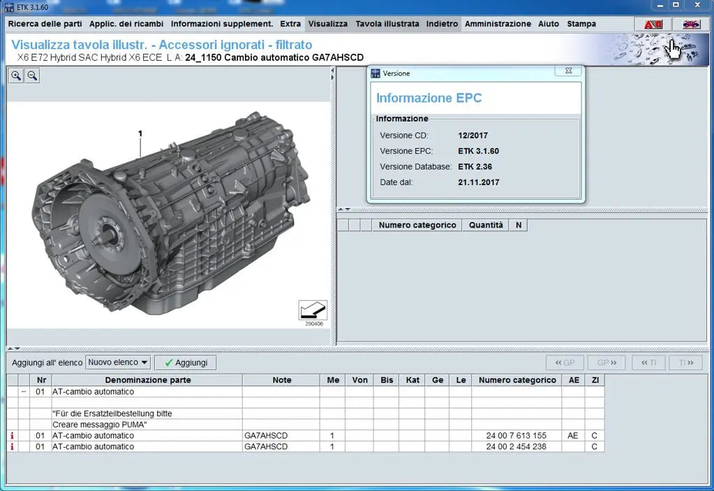Click the crossed-out car icon button
This screenshot has height=491, width=714.
click(x=690, y=24)
